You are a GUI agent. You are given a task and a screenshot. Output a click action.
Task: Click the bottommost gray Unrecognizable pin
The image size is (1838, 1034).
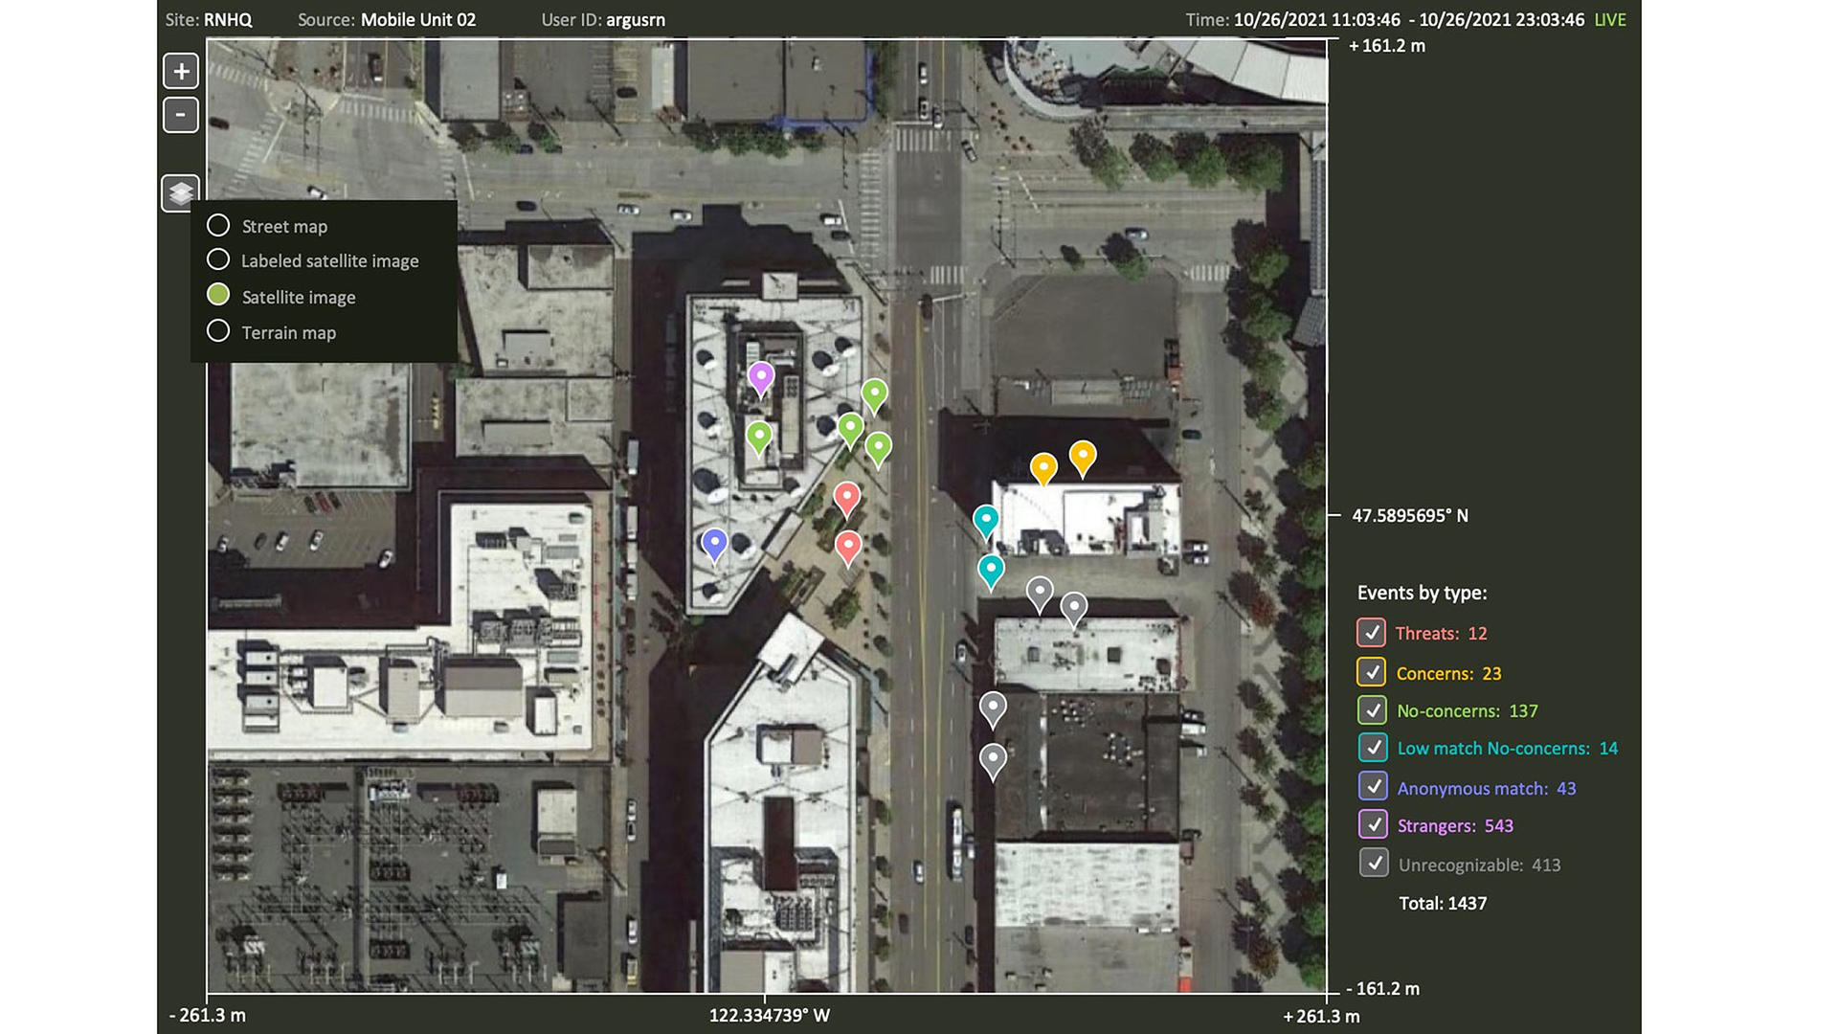tap(993, 759)
